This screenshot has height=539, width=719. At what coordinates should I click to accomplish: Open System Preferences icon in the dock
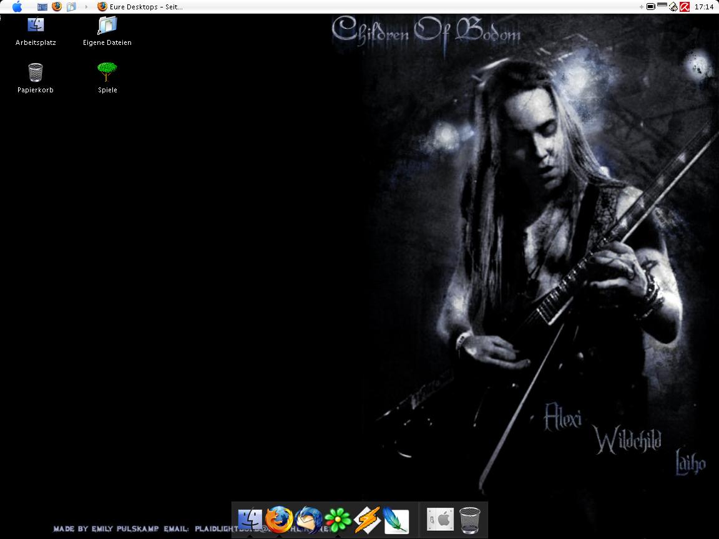(x=440, y=520)
